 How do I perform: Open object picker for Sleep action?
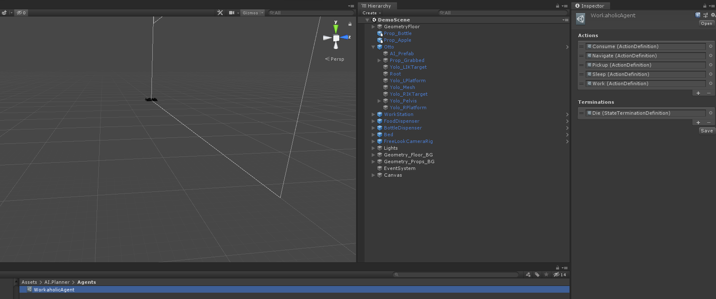pos(711,74)
